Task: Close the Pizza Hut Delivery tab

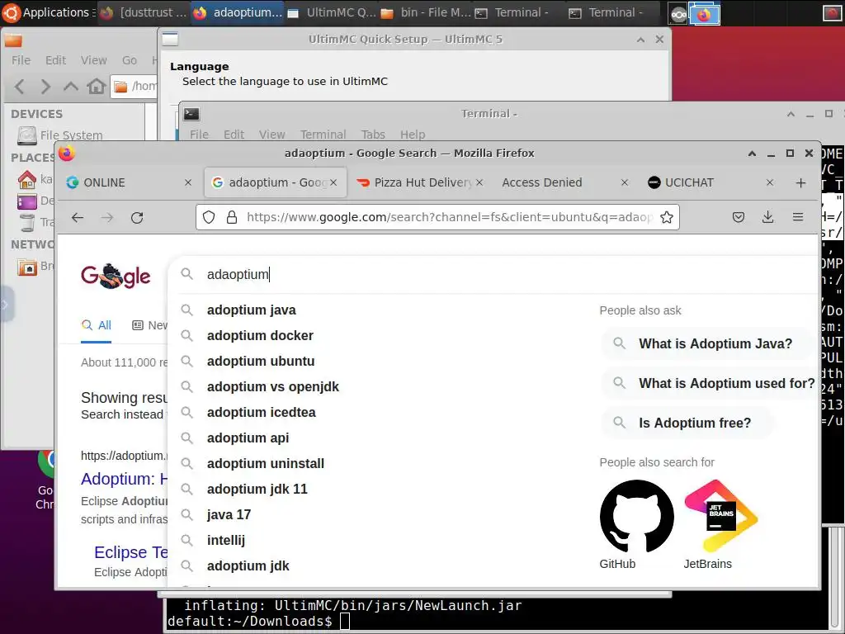Action: [479, 182]
